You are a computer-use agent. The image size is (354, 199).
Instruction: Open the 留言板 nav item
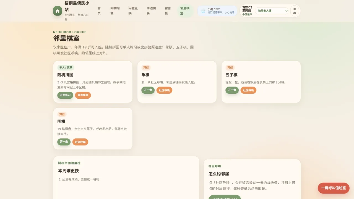[168, 11]
